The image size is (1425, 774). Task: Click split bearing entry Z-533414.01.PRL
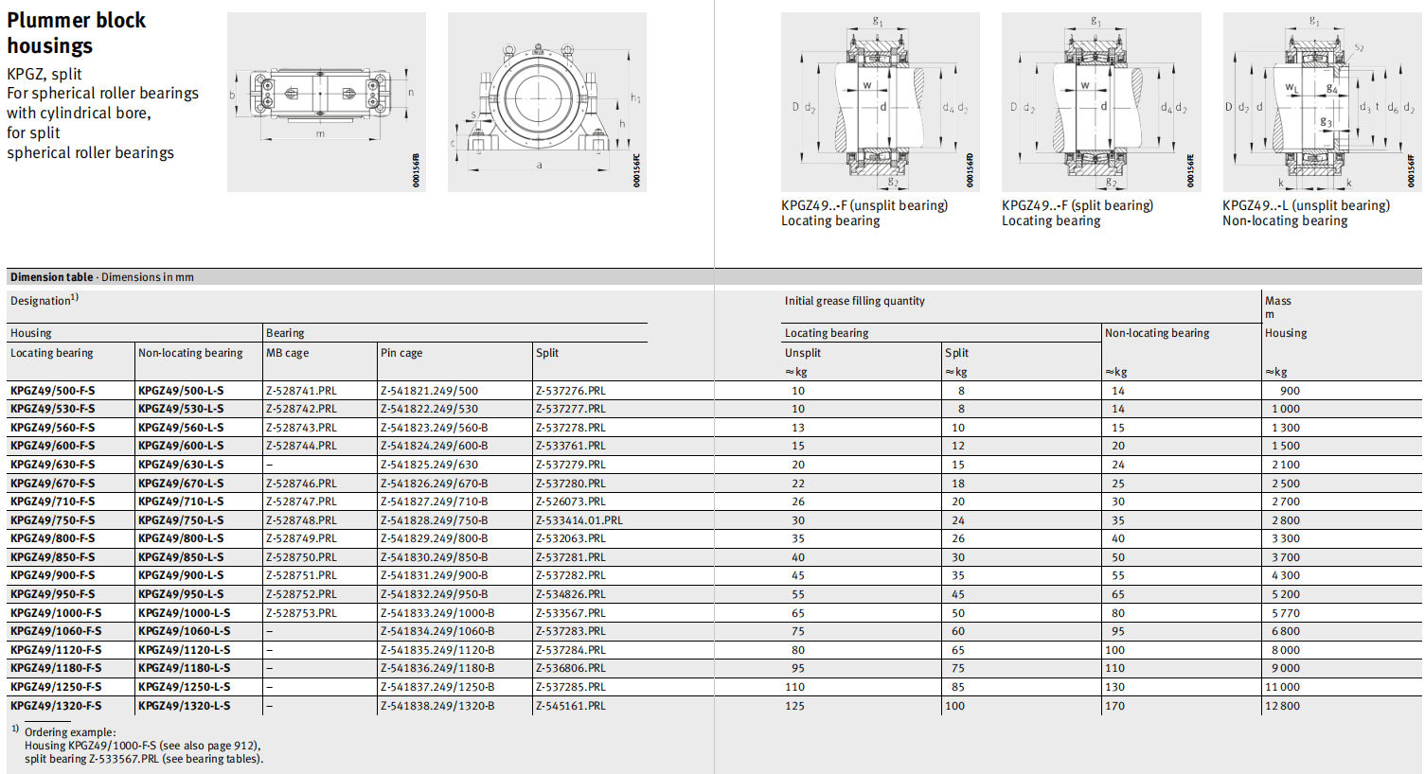coord(579,520)
